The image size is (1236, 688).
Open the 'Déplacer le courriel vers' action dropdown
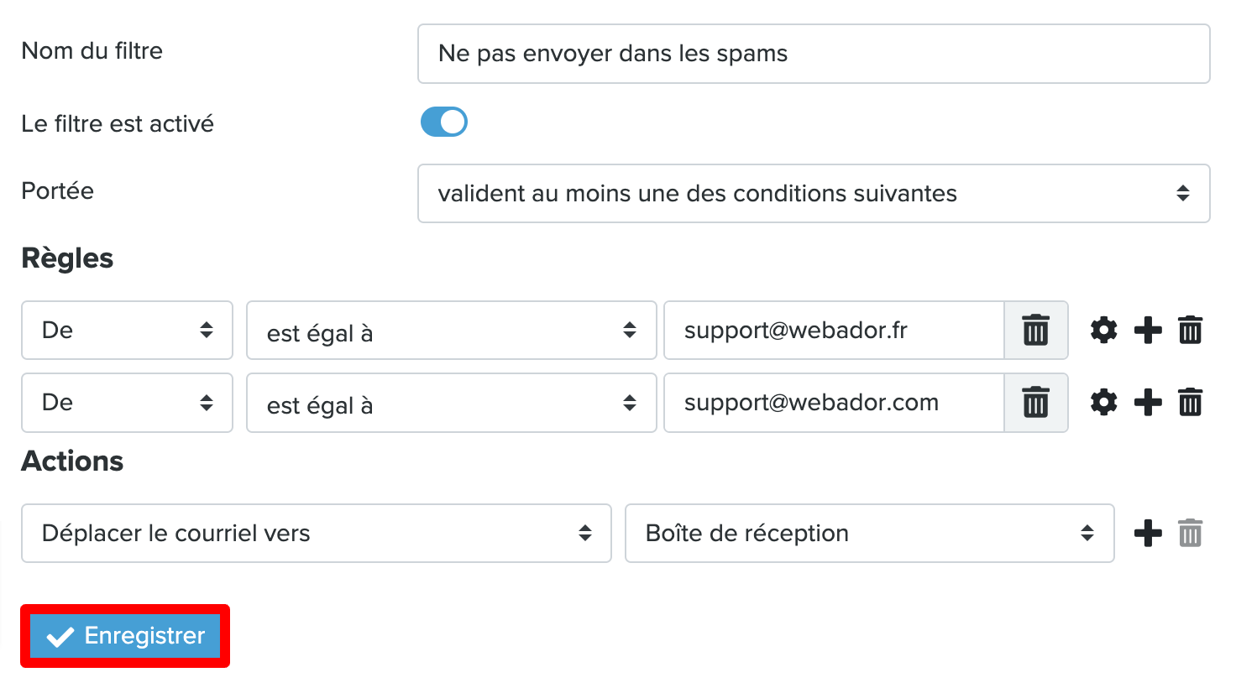point(316,533)
